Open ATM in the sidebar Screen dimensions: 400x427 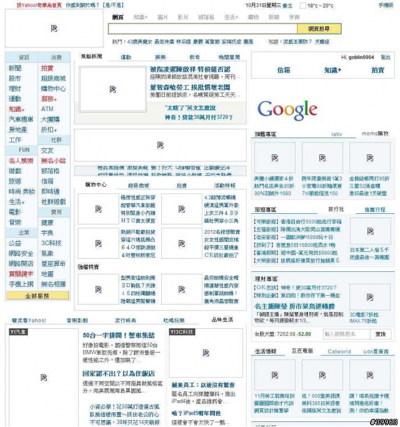click(47, 109)
